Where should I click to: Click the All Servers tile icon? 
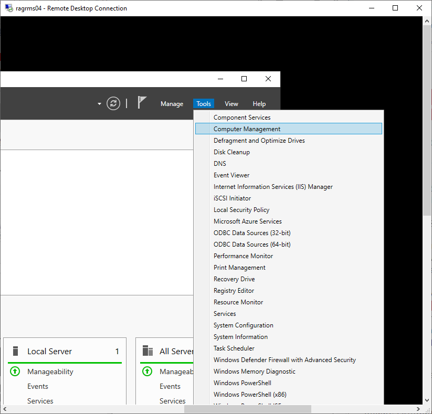(147, 351)
